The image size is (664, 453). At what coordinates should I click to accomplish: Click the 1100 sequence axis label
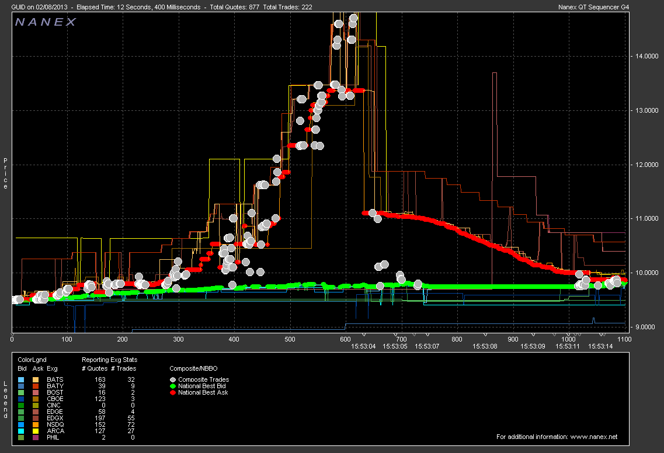tap(624, 339)
